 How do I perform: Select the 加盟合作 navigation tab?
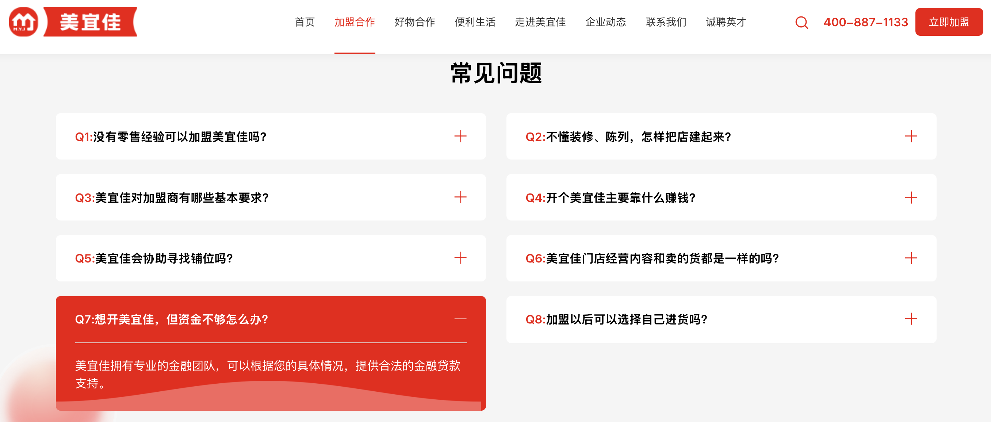click(x=355, y=22)
